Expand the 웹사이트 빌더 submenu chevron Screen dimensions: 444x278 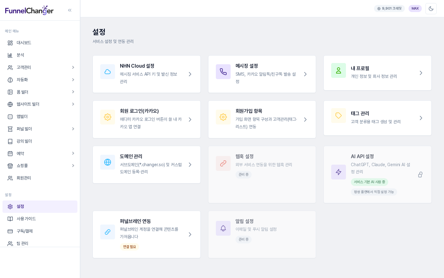73,104
